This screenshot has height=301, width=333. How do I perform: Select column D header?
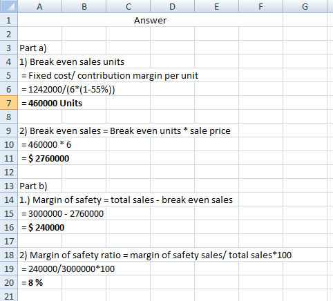[173, 6]
